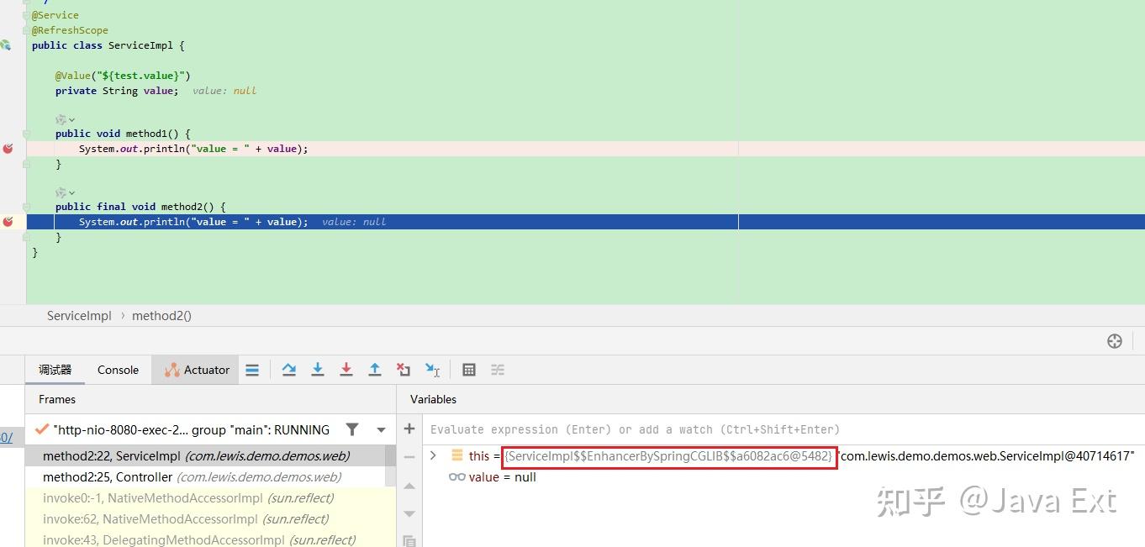The width and height of the screenshot is (1145, 547).
Task: Select frame invoke:43, DelegatingMethodAccessorImpl
Action: [205, 539]
